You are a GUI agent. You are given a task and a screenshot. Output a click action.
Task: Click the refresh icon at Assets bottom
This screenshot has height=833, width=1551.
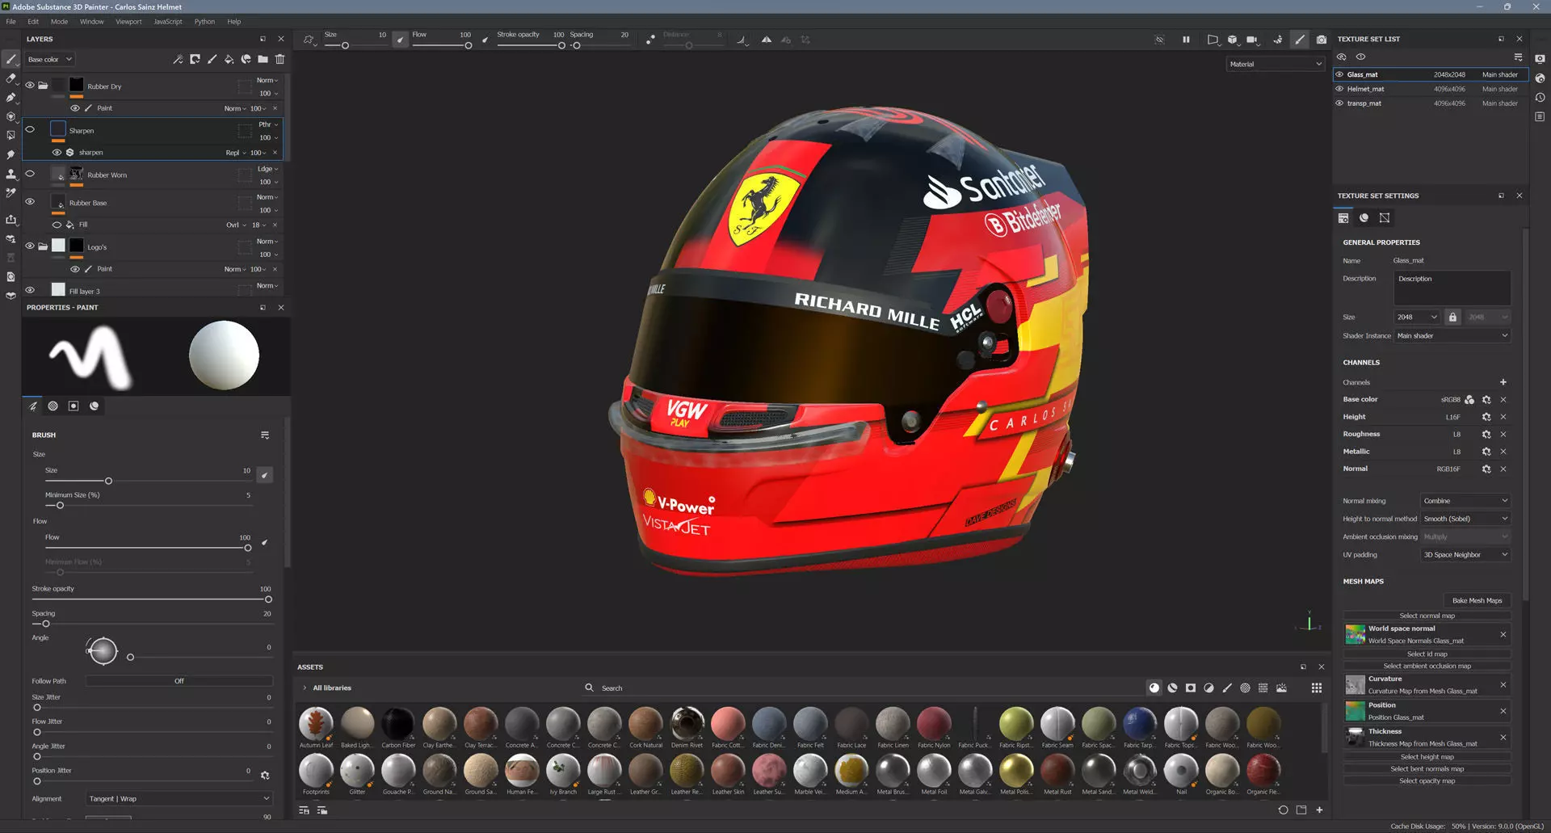coord(1283,810)
